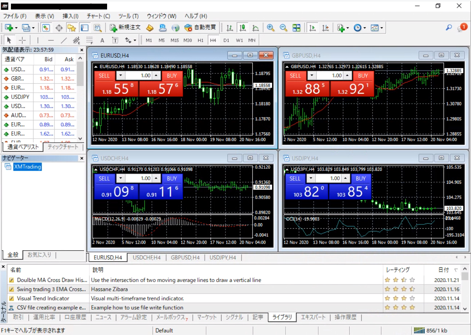Screen dimensions: 471x335
Task: Open the 挿入 (I) menu
Action: pyautogui.click(x=70, y=16)
